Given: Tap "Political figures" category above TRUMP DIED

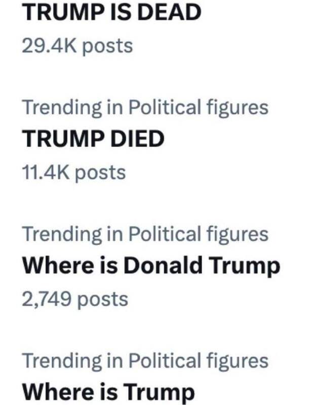Looking at the screenshot, I should point(198,107).
